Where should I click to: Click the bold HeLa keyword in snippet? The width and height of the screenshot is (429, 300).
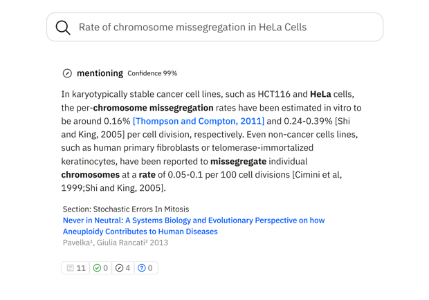(x=320, y=94)
